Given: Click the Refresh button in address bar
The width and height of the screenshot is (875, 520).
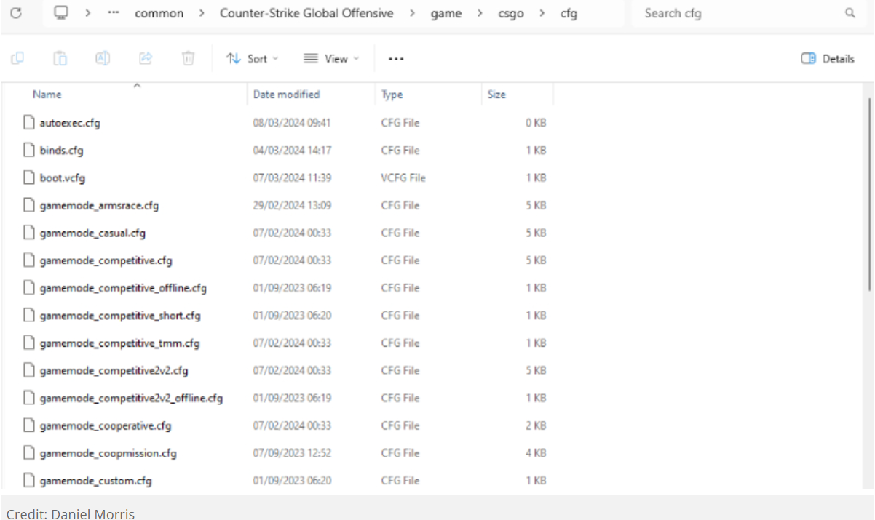Looking at the screenshot, I should (15, 13).
